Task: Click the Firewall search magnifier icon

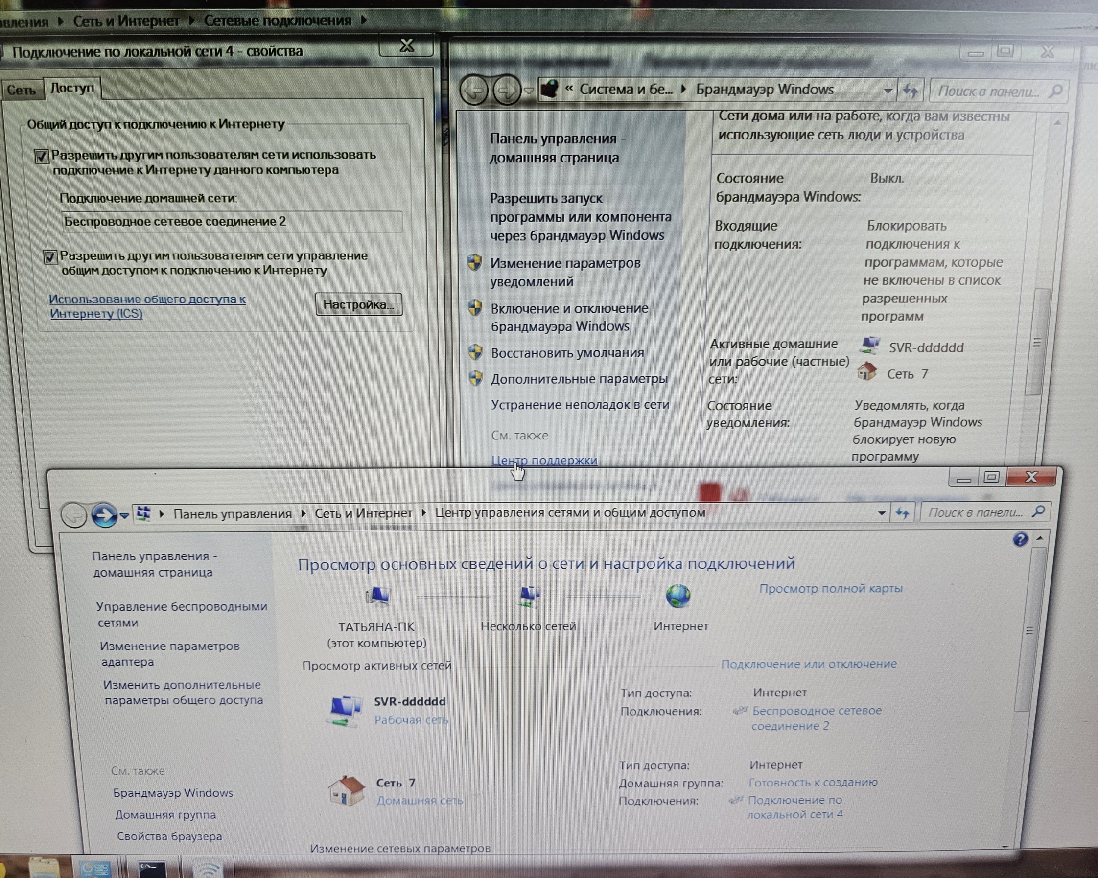Action: [x=1056, y=92]
